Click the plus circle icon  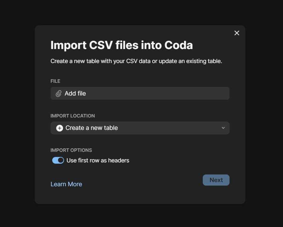click(60, 128)
